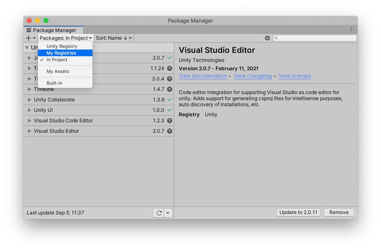Image resolution: width=381 pixels, height=250 pixels.
Task: Open dropdown arrow beside the refresh button
Action: [x=168, y=213]
